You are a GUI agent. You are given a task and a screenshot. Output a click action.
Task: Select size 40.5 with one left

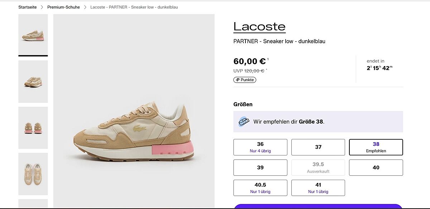point(260,188)
